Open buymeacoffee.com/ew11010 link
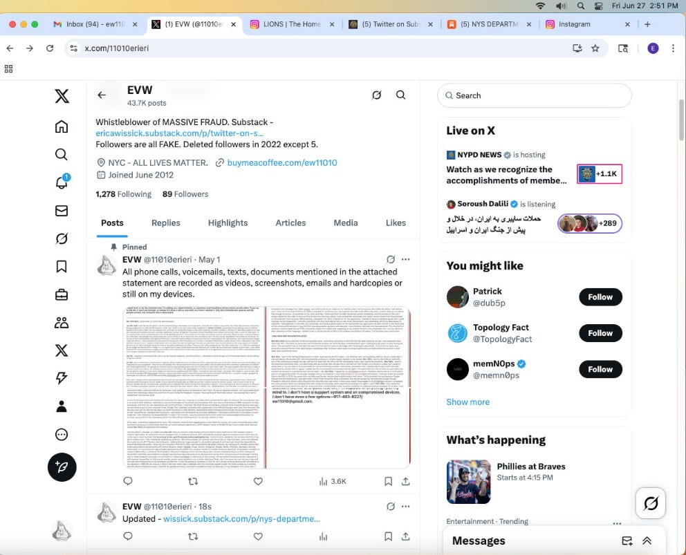The image size is (686, 555). coord(282,162)
